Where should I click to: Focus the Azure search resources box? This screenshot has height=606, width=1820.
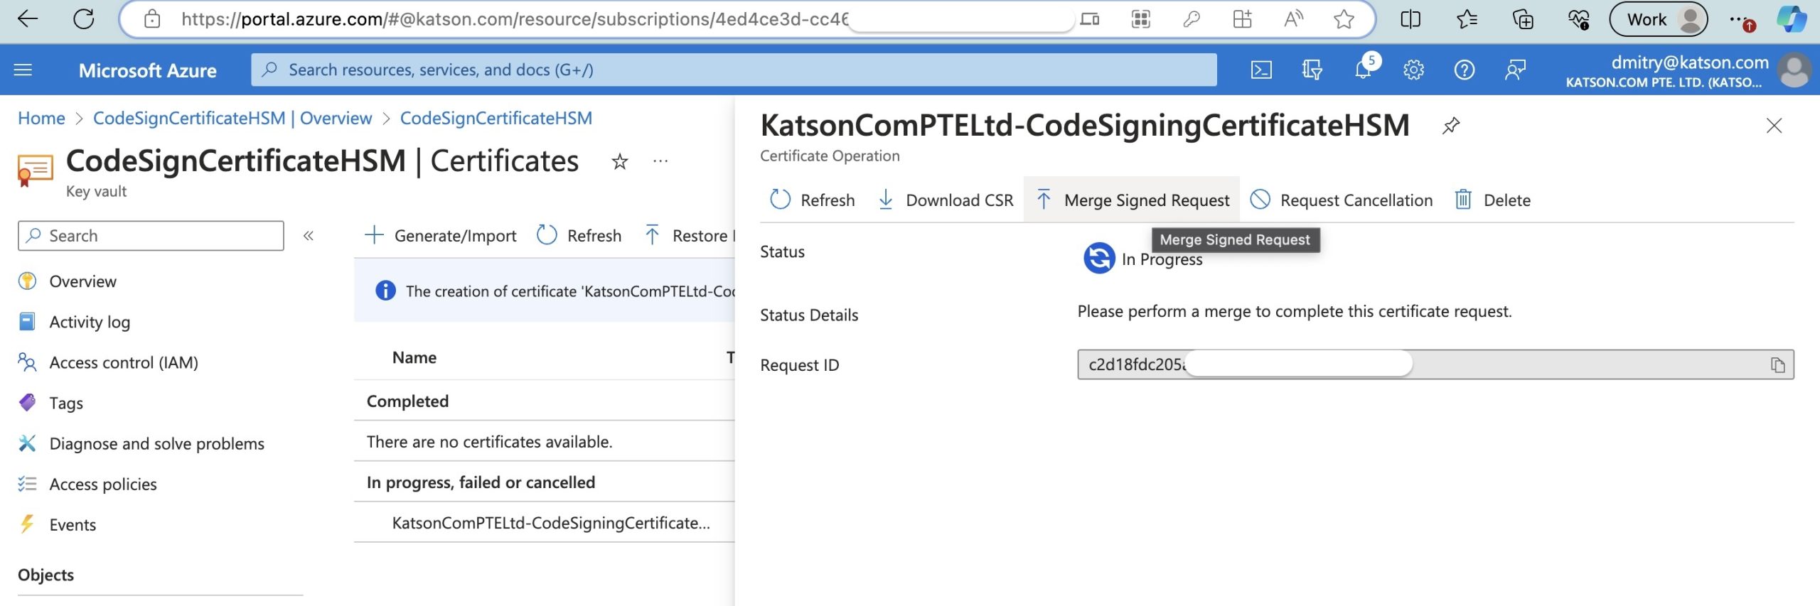point(734,70)
